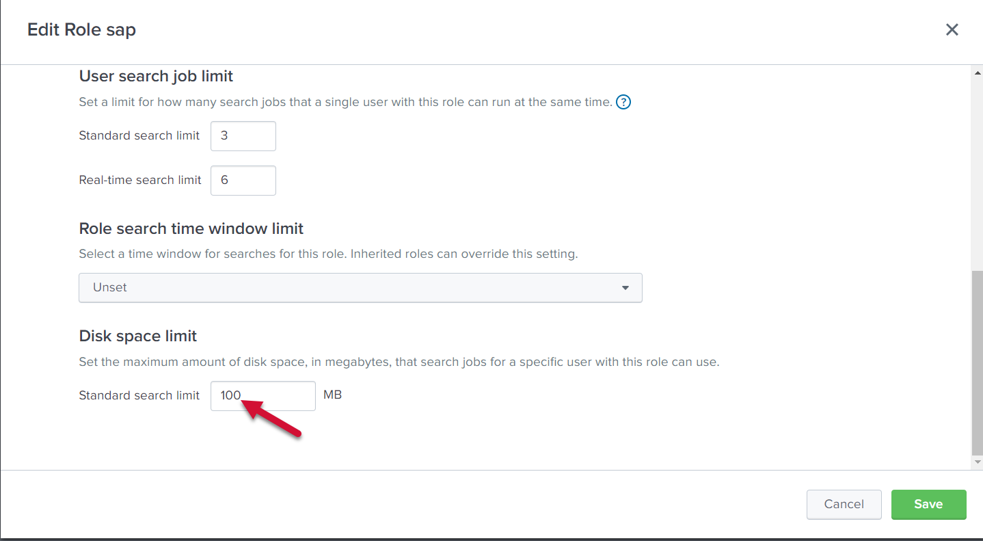
Task: Close the Edit Role sap dialog
Action: click(x=952, y=29)
